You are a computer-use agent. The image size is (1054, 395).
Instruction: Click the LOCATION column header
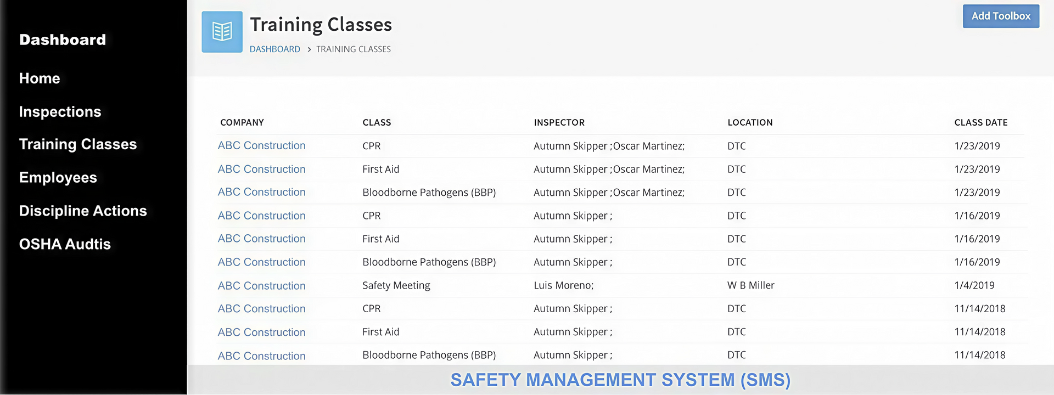point(750,123)
